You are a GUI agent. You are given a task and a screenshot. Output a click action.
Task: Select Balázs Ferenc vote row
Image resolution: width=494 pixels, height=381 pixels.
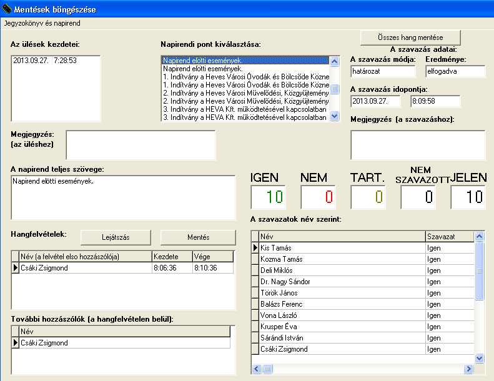[363, 304]
